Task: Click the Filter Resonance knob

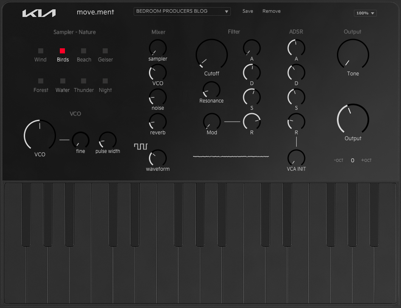Action: coord(211,90)
